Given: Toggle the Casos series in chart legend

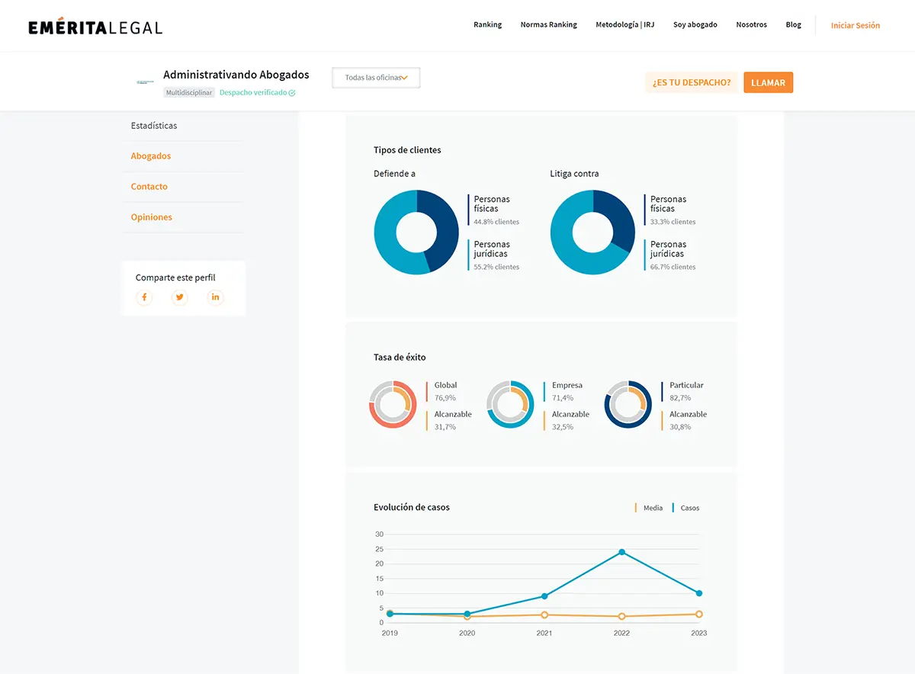Looking at the screenshot, I should click(685, 508).
